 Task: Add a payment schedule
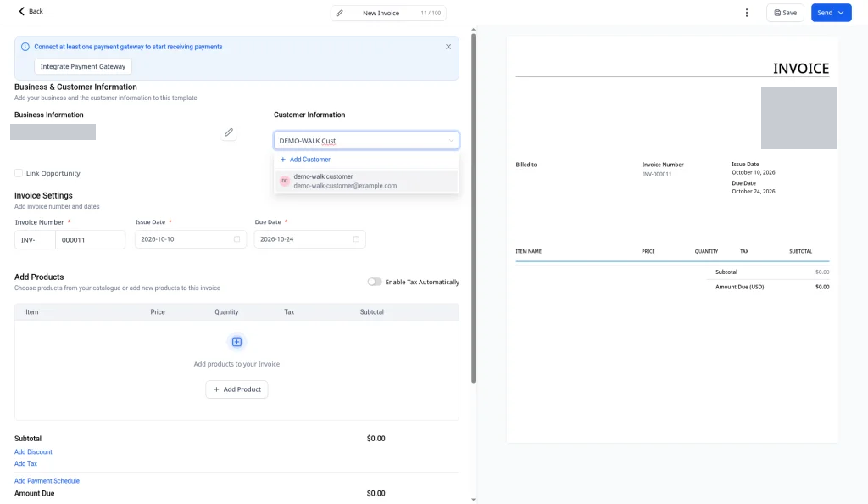(47, 481)
